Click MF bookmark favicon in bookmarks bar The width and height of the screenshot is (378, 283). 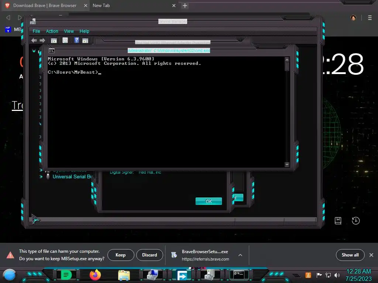tap(8, 29)
